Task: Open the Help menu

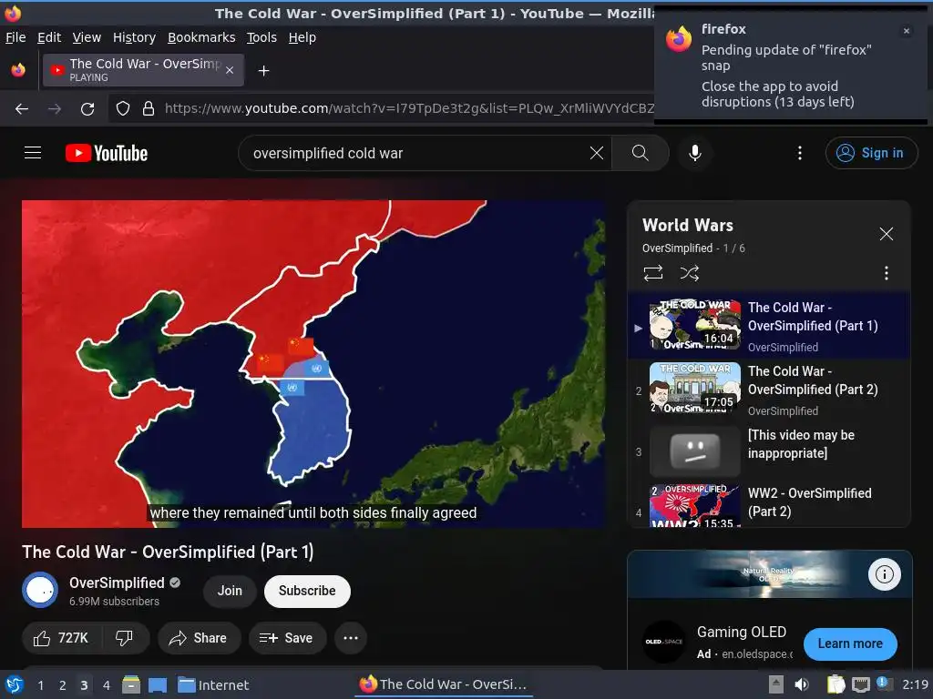Action: [302, 37]
